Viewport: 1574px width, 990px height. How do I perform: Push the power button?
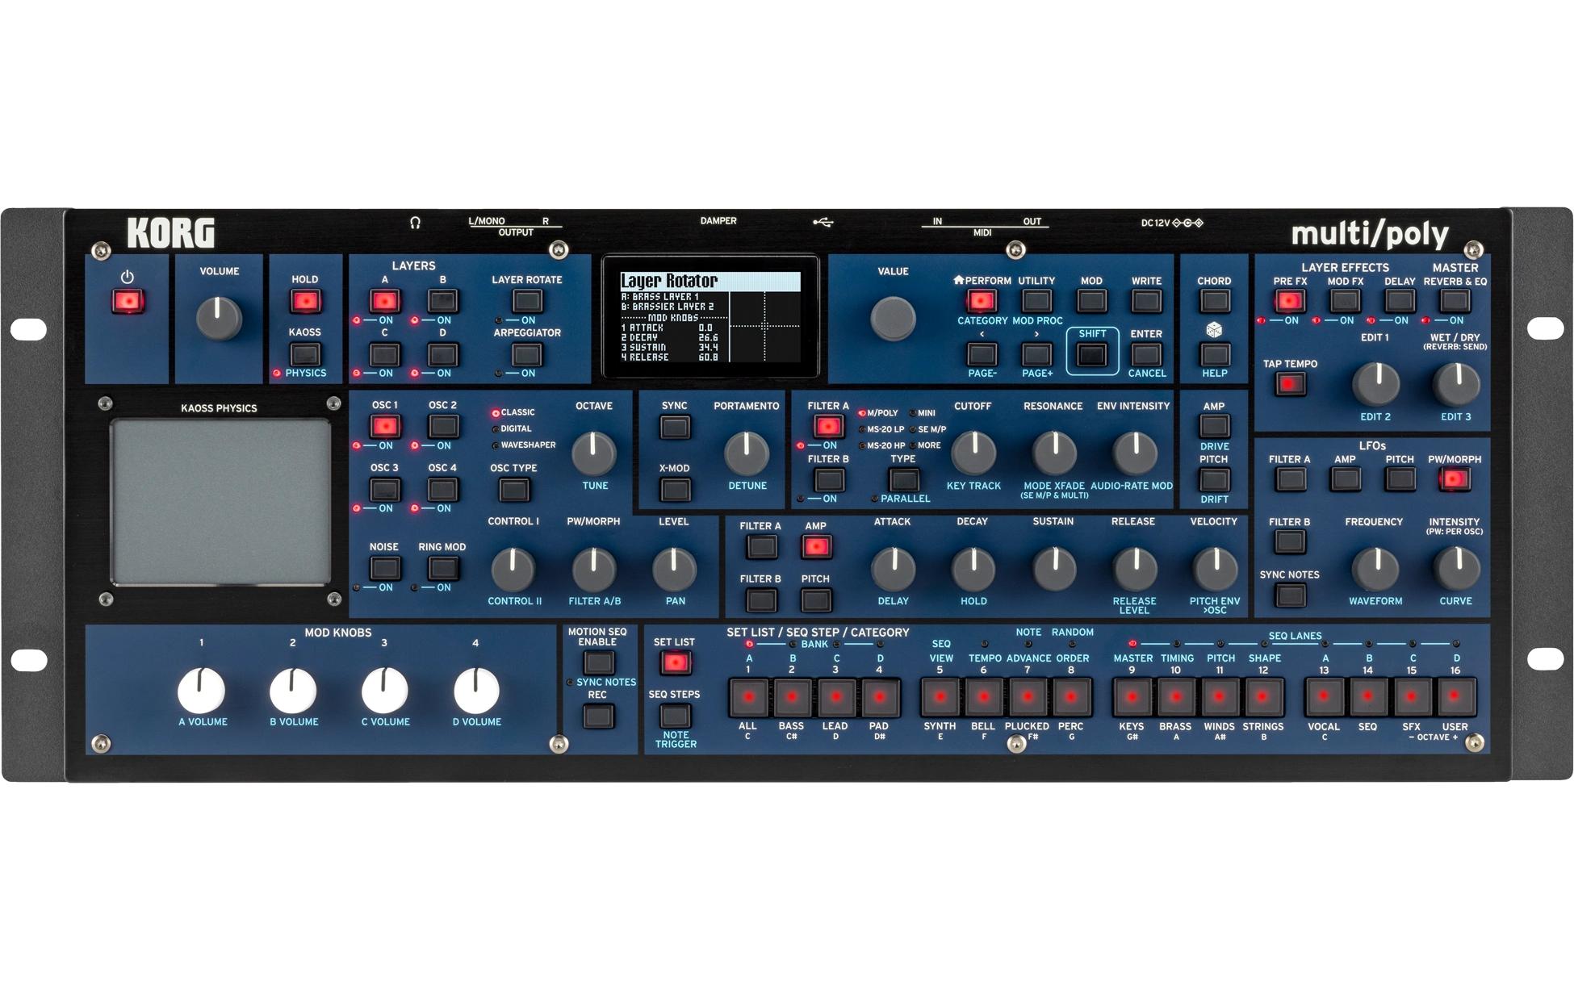[128, 302]
